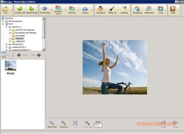Select the libre.jpg thumbnail
Viewport: 184px width, 134px height.
(10, 65)
